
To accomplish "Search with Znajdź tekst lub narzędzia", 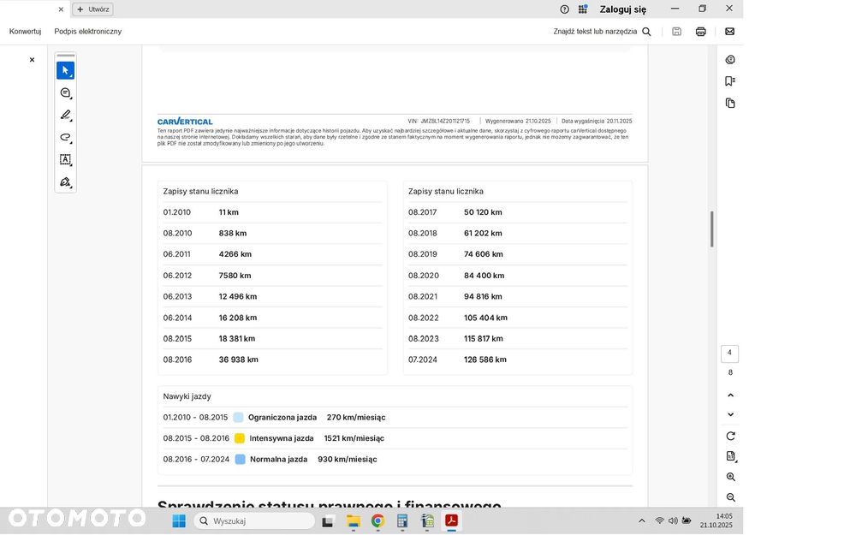I will [602, 31].
